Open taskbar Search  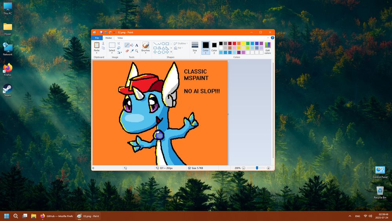pos(16,216)
